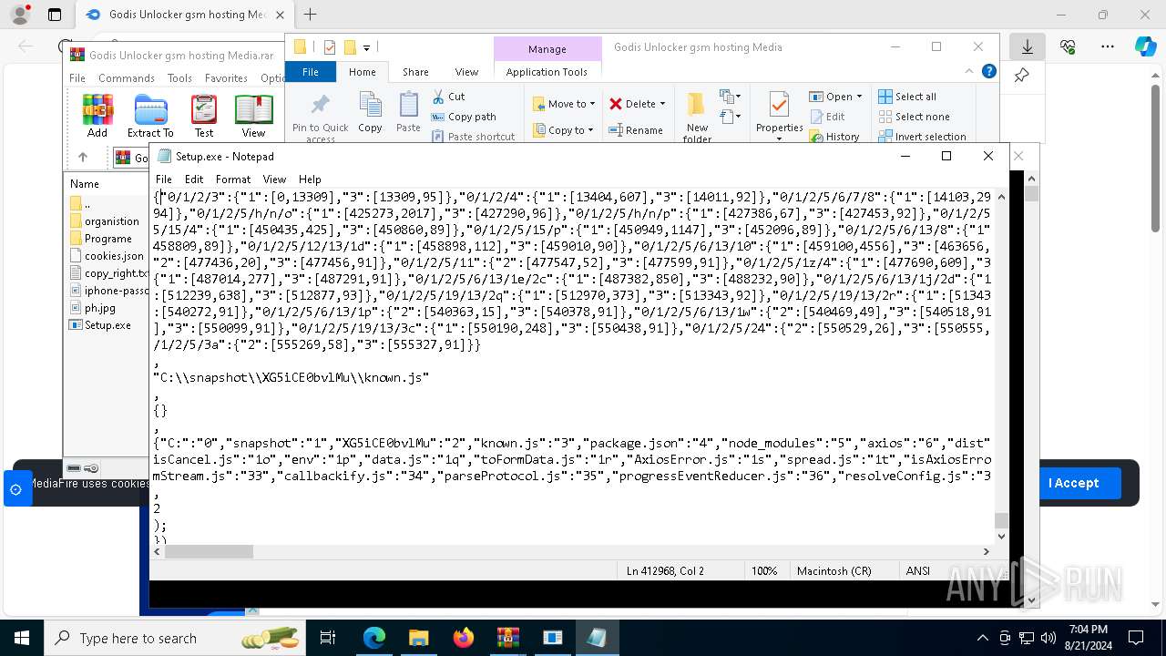This screenshot has width=1166, height=656.
Task: Open Microsoft Edge from the taskbar
Action: coord(374,638)
